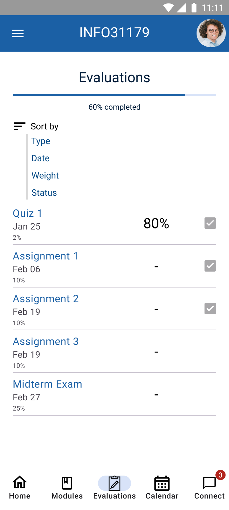Select the Evaluations clipboard icon
This screenshot has height=510, width=229.
114,483
